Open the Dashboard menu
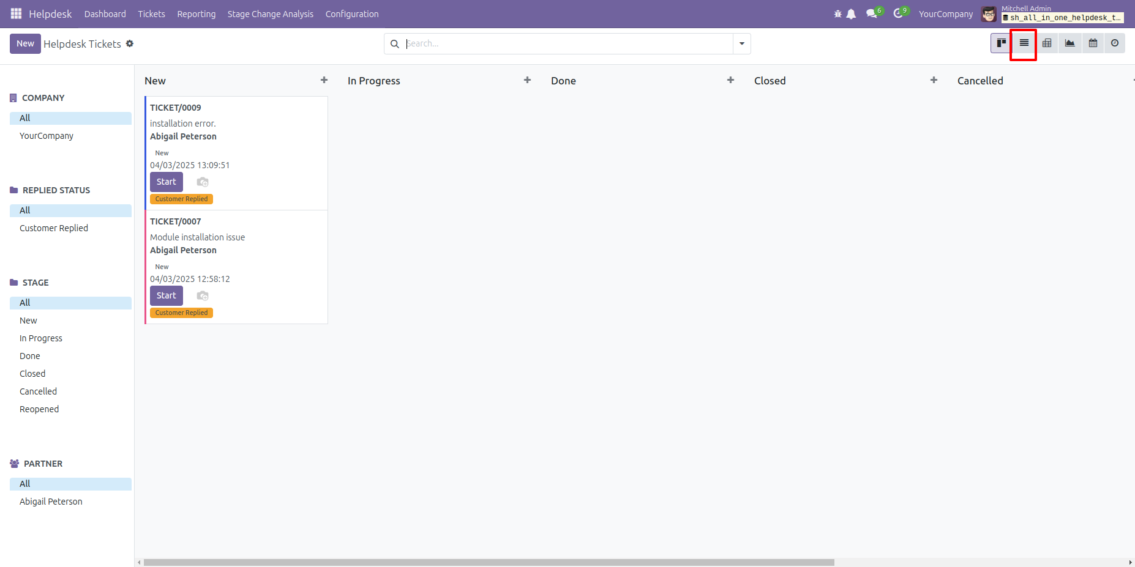This screenshot has width=1135, height=567. (105, 14)
